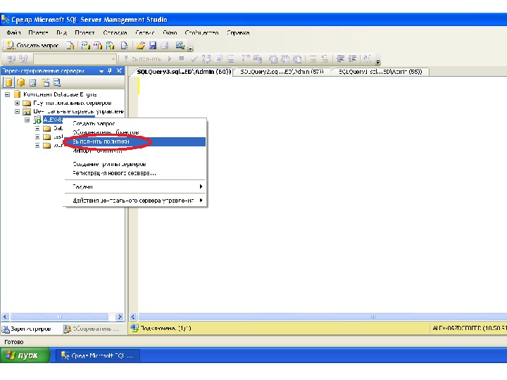This screenshot has height=380, width=507.
Task: Click the Connect icon in SQL editor toolbar
Action: click(11, 59)
